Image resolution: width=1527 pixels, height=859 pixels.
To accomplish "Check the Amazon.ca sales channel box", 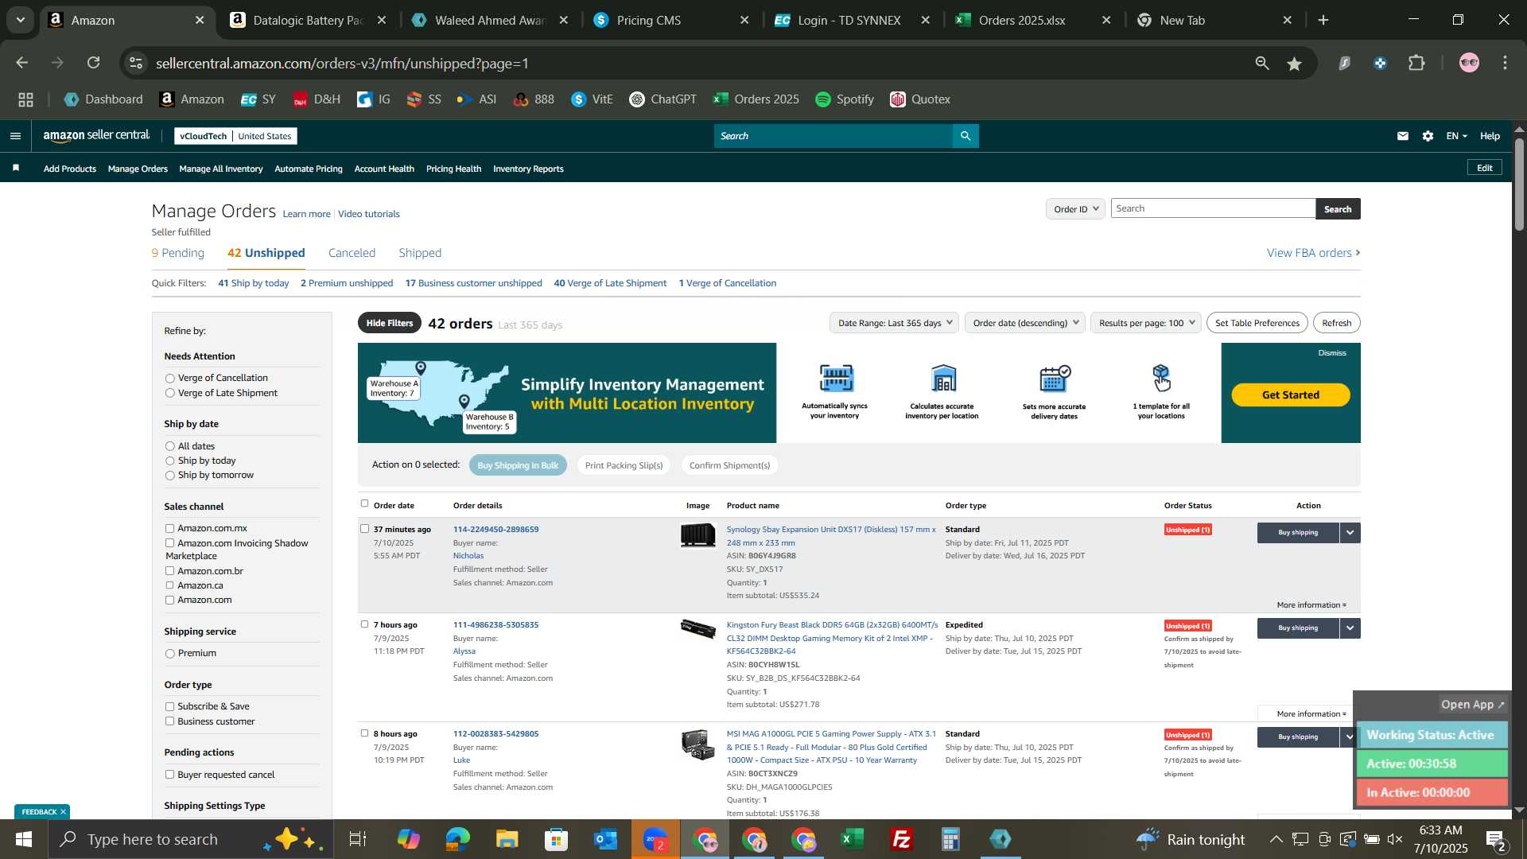I will 169,585.
